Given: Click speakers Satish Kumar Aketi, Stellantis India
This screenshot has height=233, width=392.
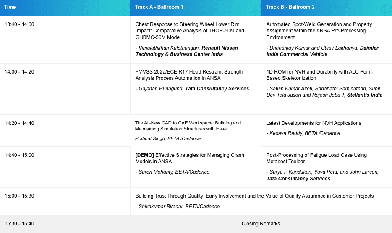Looking at the screenshot, I should tap(324, 92).
